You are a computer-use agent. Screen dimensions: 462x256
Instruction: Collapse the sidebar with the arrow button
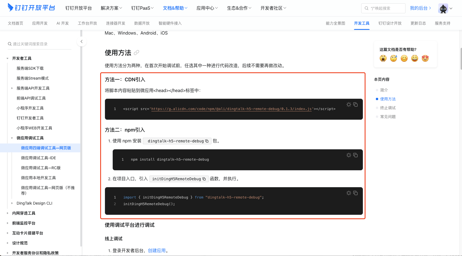[x=81, y=41]
